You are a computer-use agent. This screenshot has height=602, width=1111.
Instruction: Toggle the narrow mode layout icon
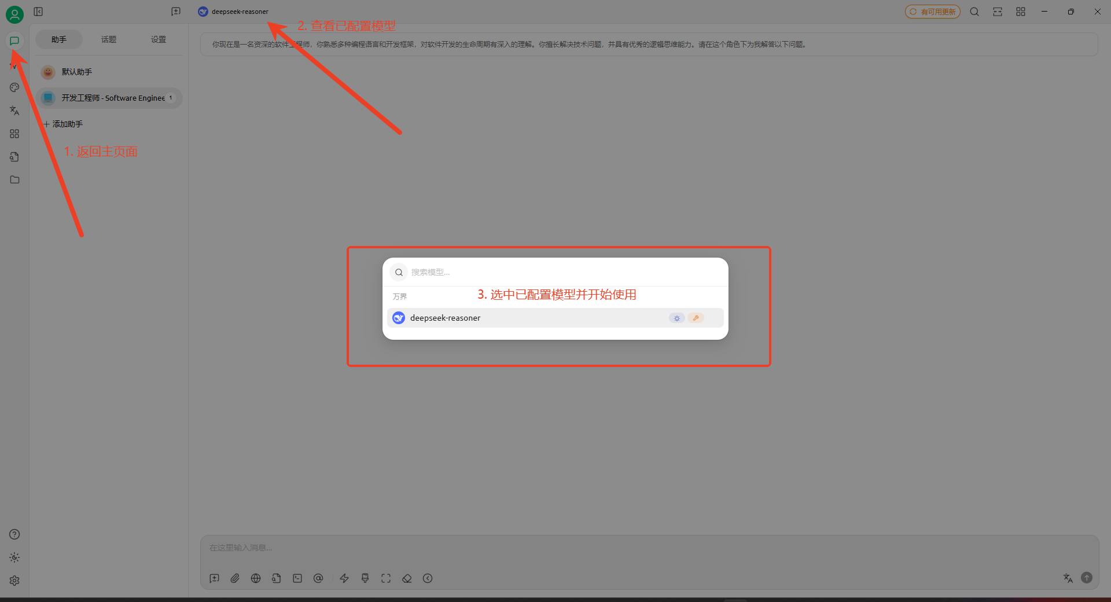click(x=998, y=12)
